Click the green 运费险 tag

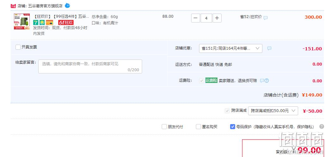click(x=211, y=80)
